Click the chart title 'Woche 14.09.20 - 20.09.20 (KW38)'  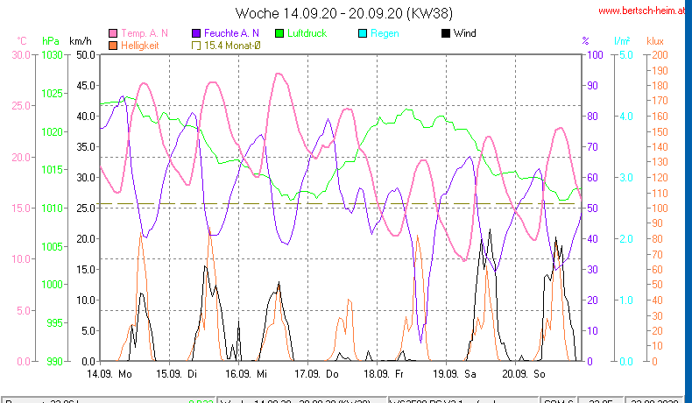point(344,13)
